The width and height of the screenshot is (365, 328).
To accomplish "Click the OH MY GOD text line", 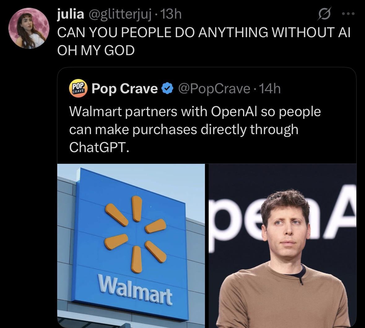I will [96, 50].
